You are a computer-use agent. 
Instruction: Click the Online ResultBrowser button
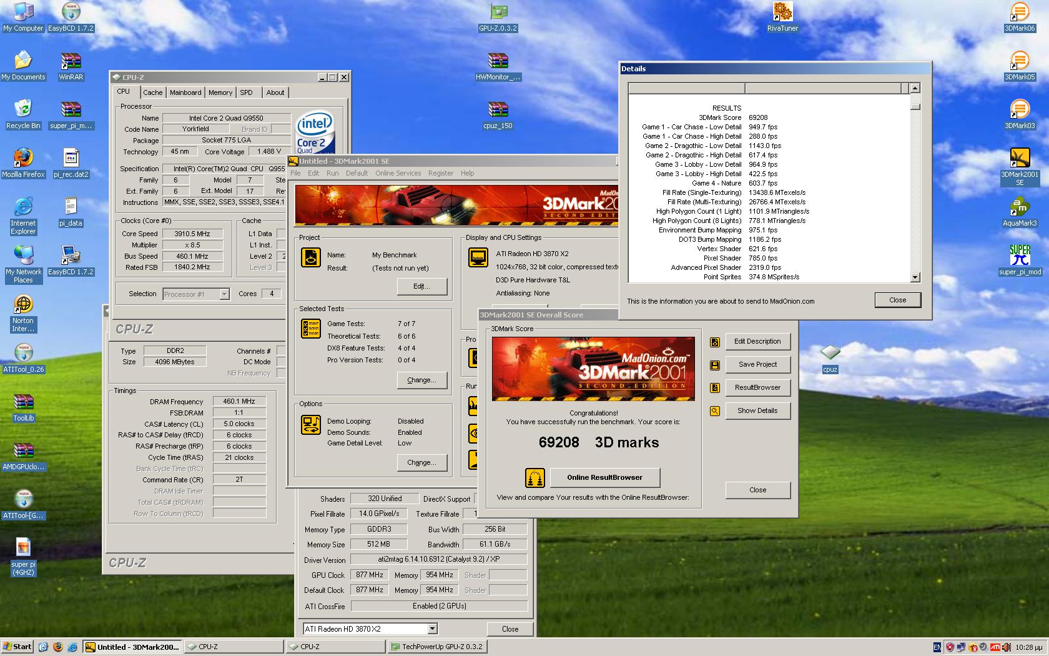tap(604, 477)
